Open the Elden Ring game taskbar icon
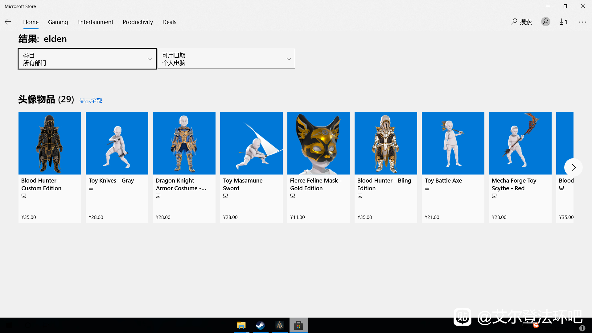The image size is (592, 333). click(280, 325)
